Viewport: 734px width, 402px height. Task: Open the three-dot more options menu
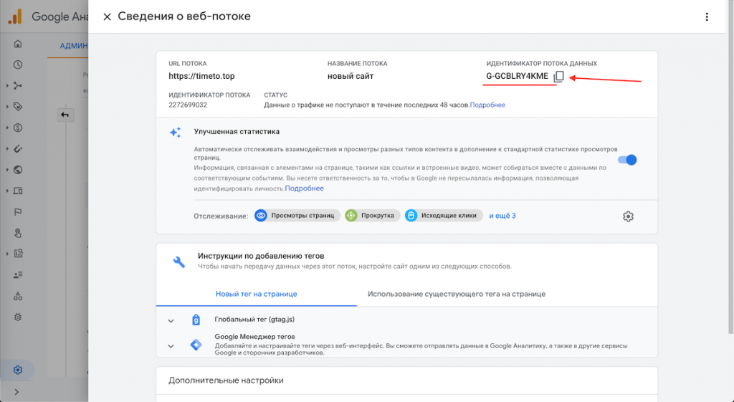click(x=706, y=17)
